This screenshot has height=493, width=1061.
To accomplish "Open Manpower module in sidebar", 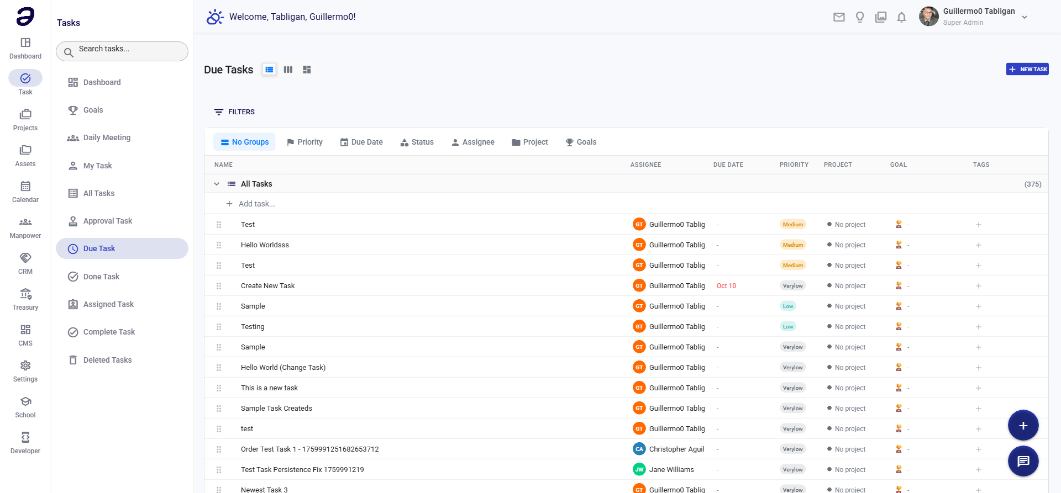I will tap(25, 227).
